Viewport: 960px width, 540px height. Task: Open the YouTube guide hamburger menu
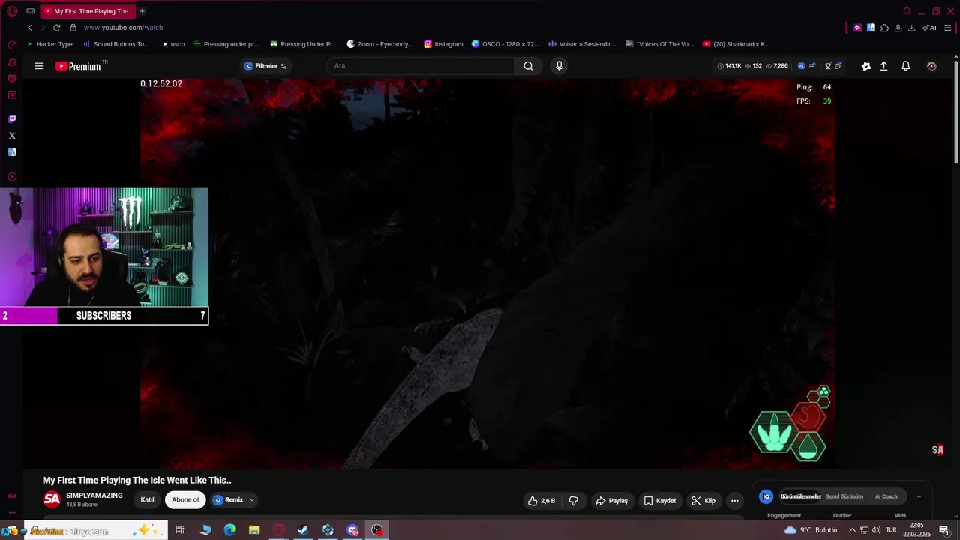(38, 66)
